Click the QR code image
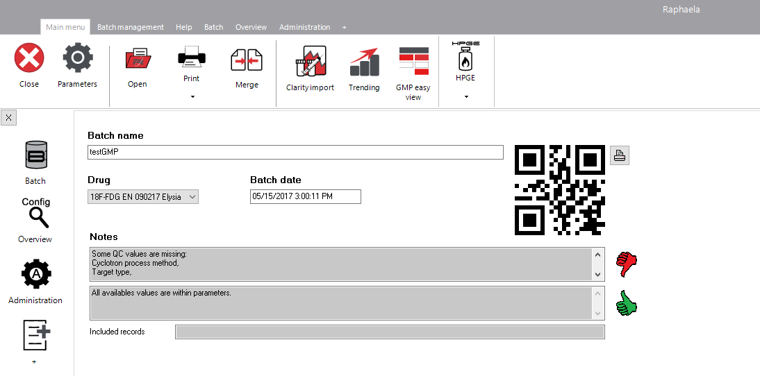 (560, 190)
